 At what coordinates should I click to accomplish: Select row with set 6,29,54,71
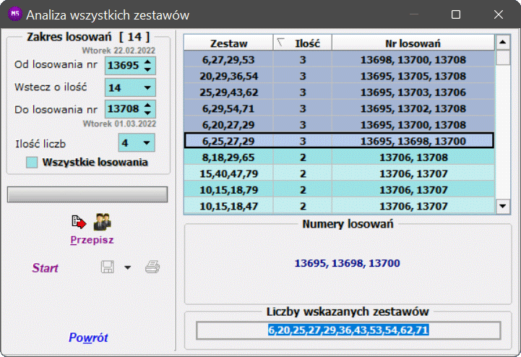coord(339,108)
